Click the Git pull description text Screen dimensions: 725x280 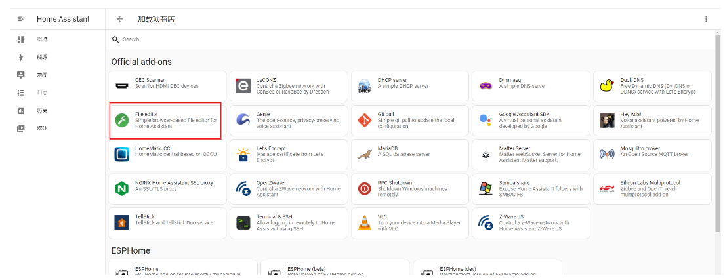tap(416, 123)
